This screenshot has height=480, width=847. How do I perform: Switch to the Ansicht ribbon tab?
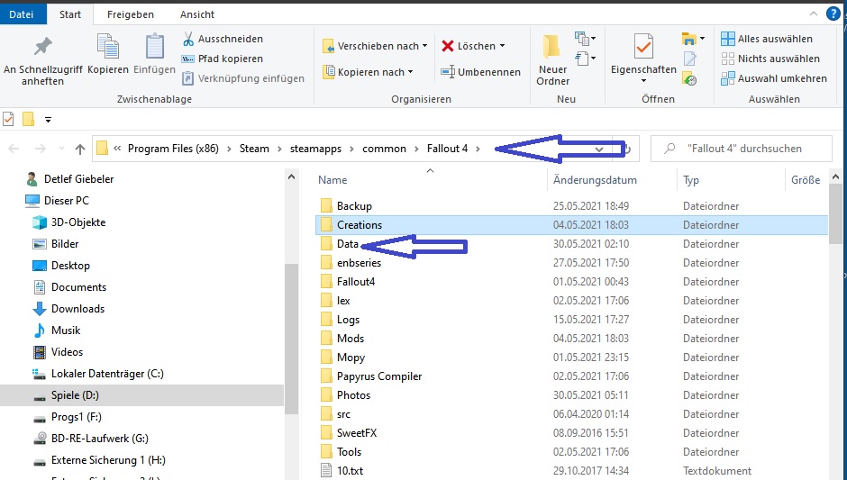tap(197, 14)
